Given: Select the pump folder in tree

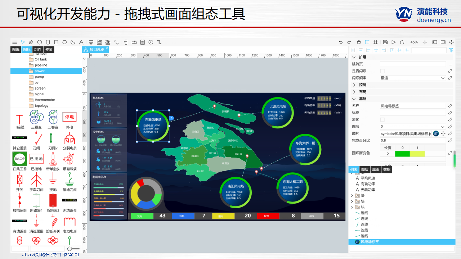Looking at the screenshot, I should coord(39,77).
